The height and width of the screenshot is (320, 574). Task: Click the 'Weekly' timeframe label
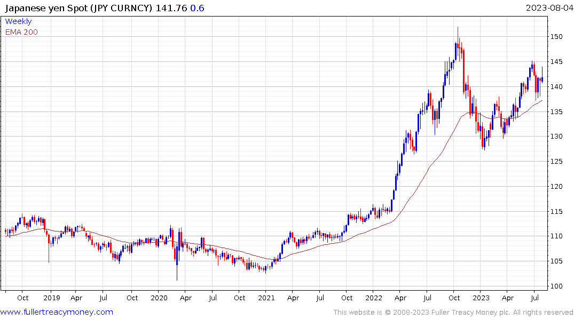(x=18, y=21)
